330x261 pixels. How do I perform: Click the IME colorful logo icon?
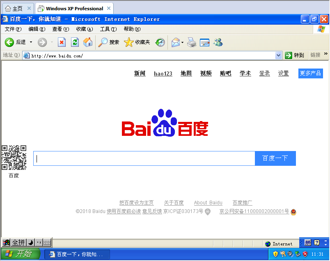(6, 243)
